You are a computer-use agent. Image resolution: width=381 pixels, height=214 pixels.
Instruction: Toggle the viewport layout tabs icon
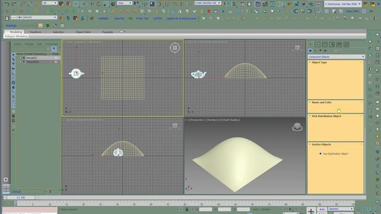(x=6, y=188)
